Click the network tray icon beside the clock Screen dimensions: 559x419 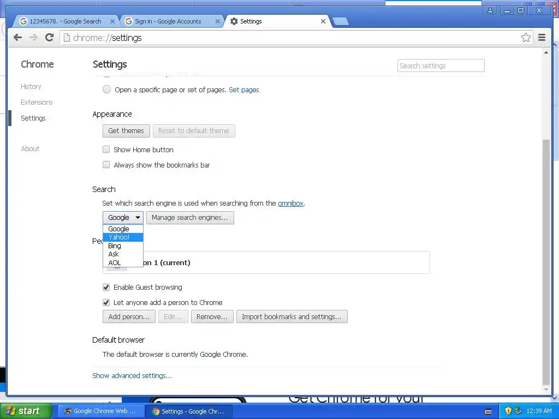518,411
